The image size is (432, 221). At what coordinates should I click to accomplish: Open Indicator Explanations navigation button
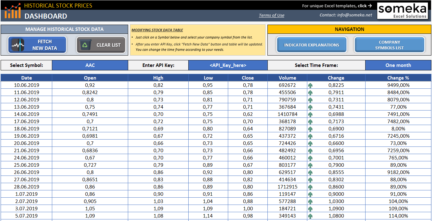(311, 45)
